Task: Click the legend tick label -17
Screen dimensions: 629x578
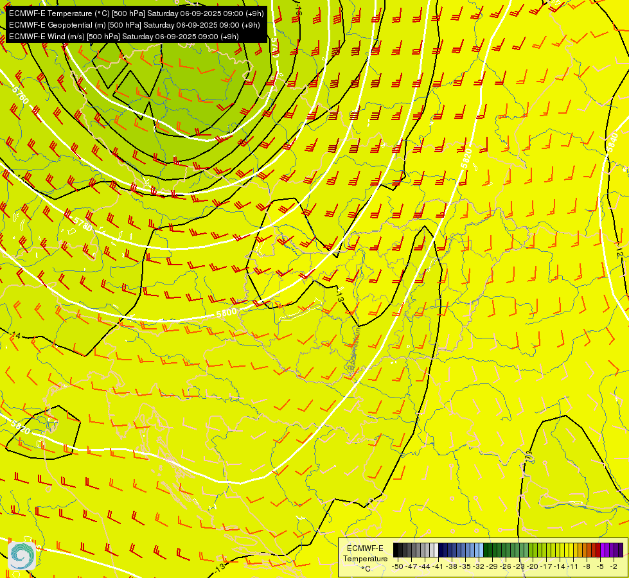Action: click(546, 566)
